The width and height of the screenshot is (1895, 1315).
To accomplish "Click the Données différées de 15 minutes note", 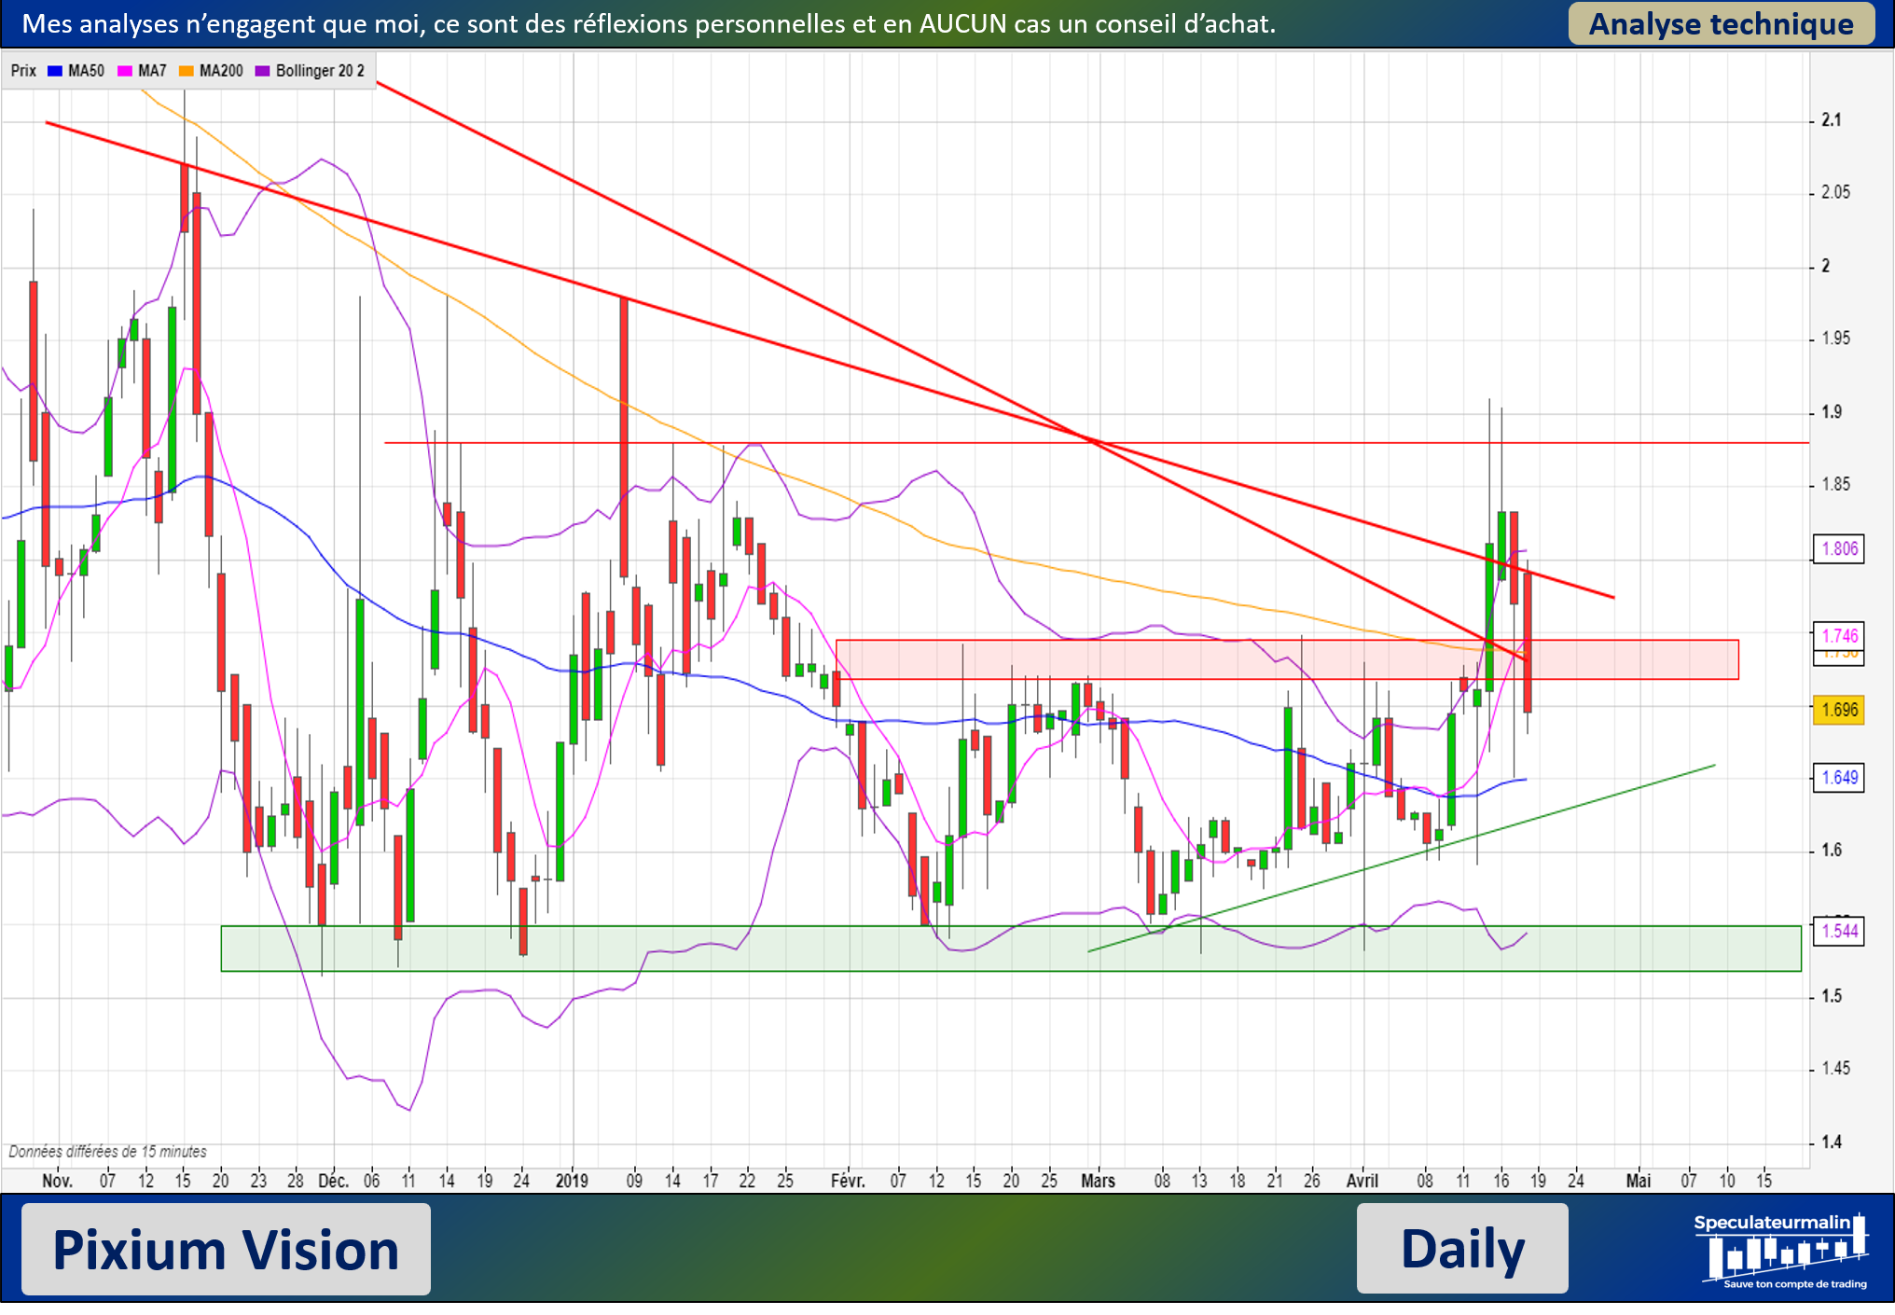I will (107, 1152).
